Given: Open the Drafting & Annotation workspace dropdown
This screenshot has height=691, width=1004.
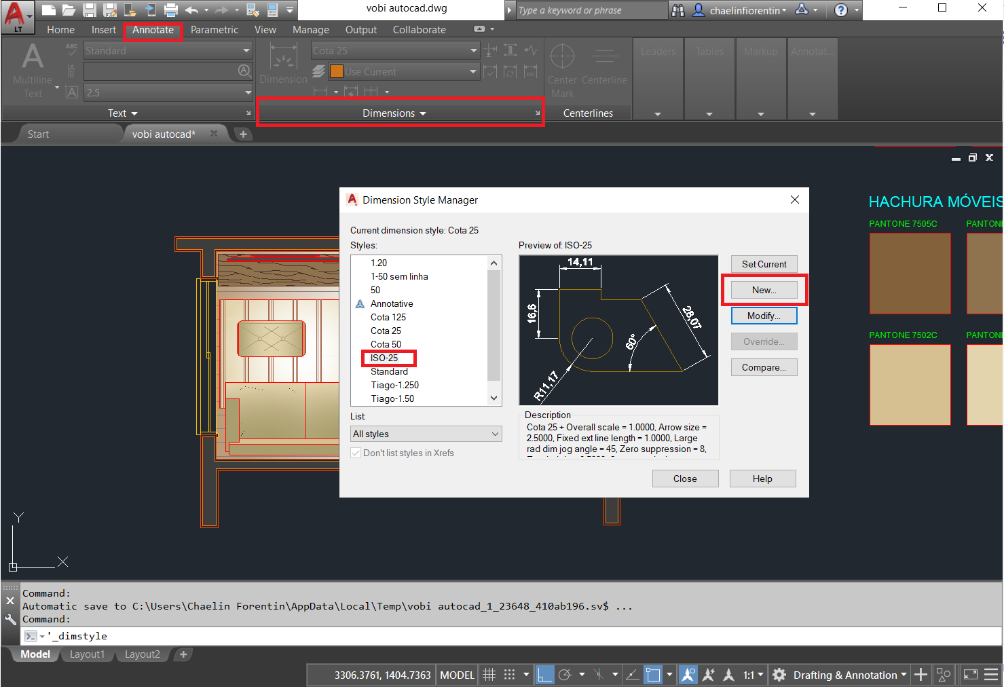Looking at the screenshot, I should point(850,675).
